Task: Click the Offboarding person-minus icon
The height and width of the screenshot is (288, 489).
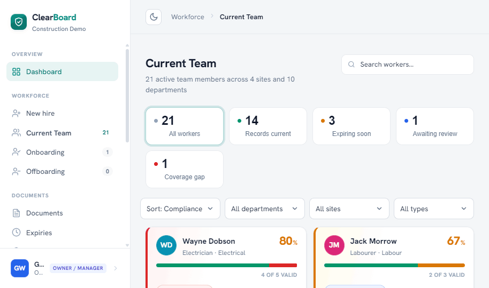Action: [x=16, y=171]
